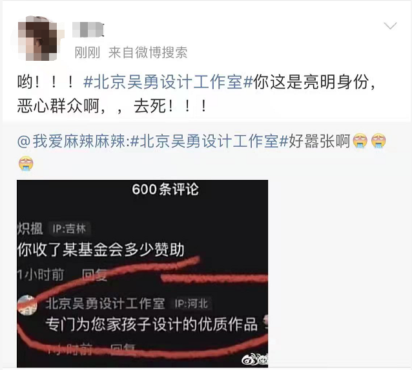Viewport: 412px width, 370px height.
Task: Tap the first crying emoji in the repost
Action: point(360,141)
